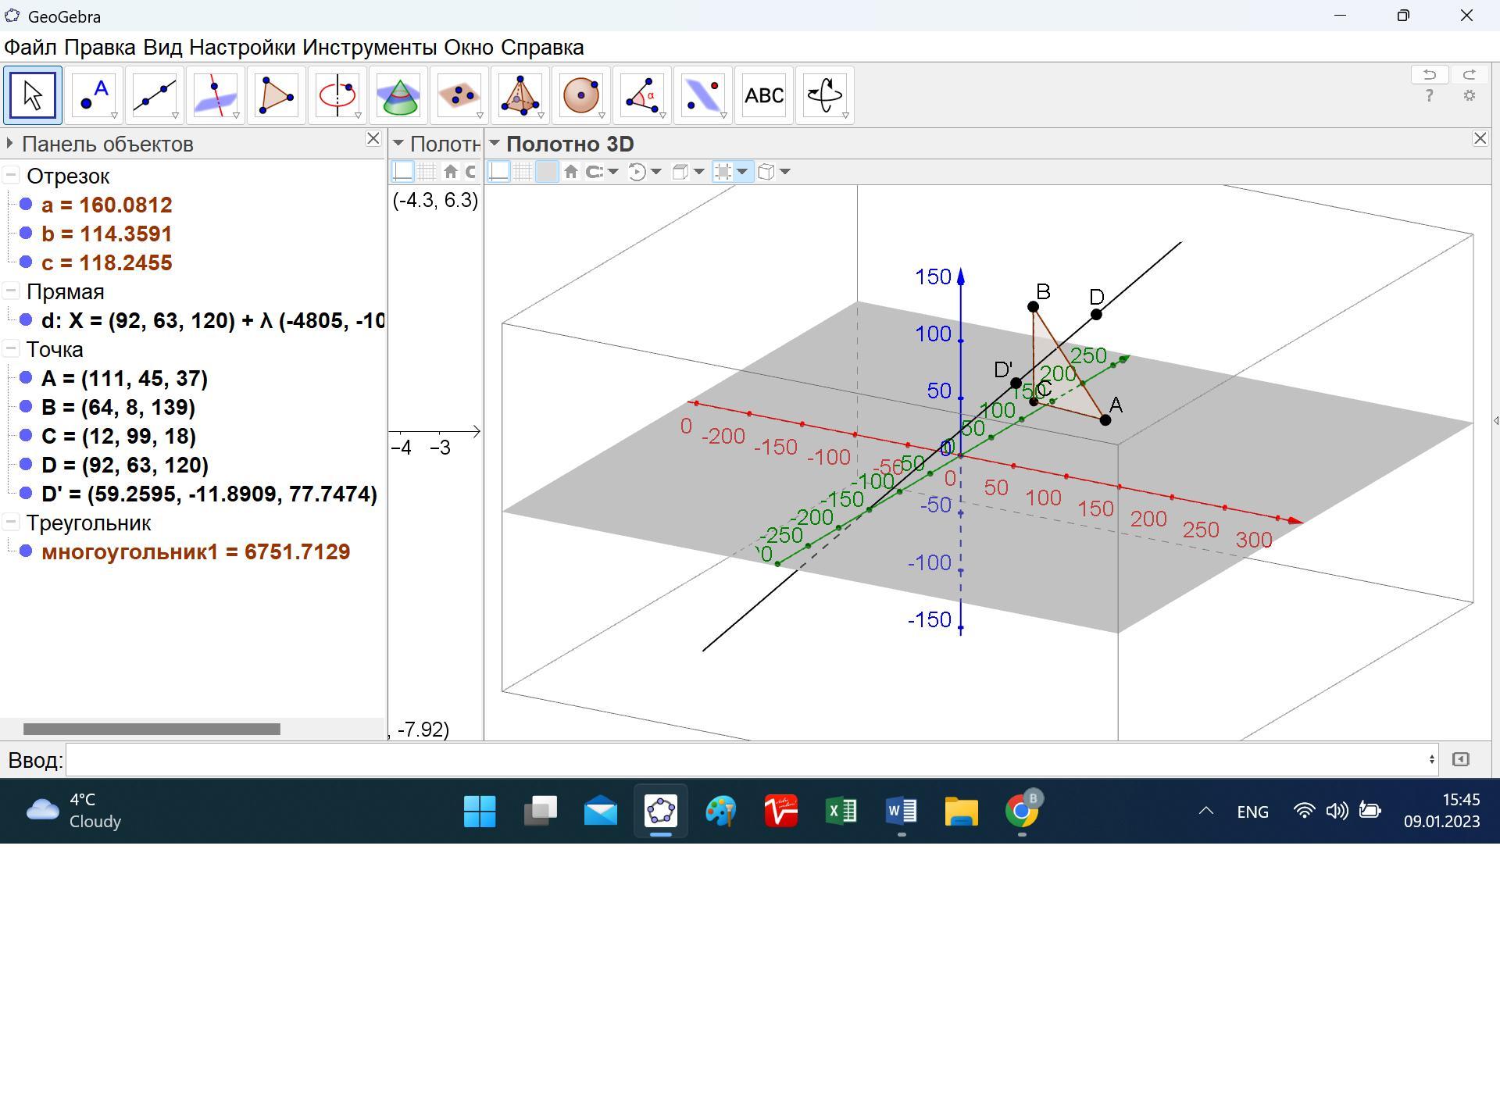
Task: Open Excel from the Windows taskbar
Action: 841,812
